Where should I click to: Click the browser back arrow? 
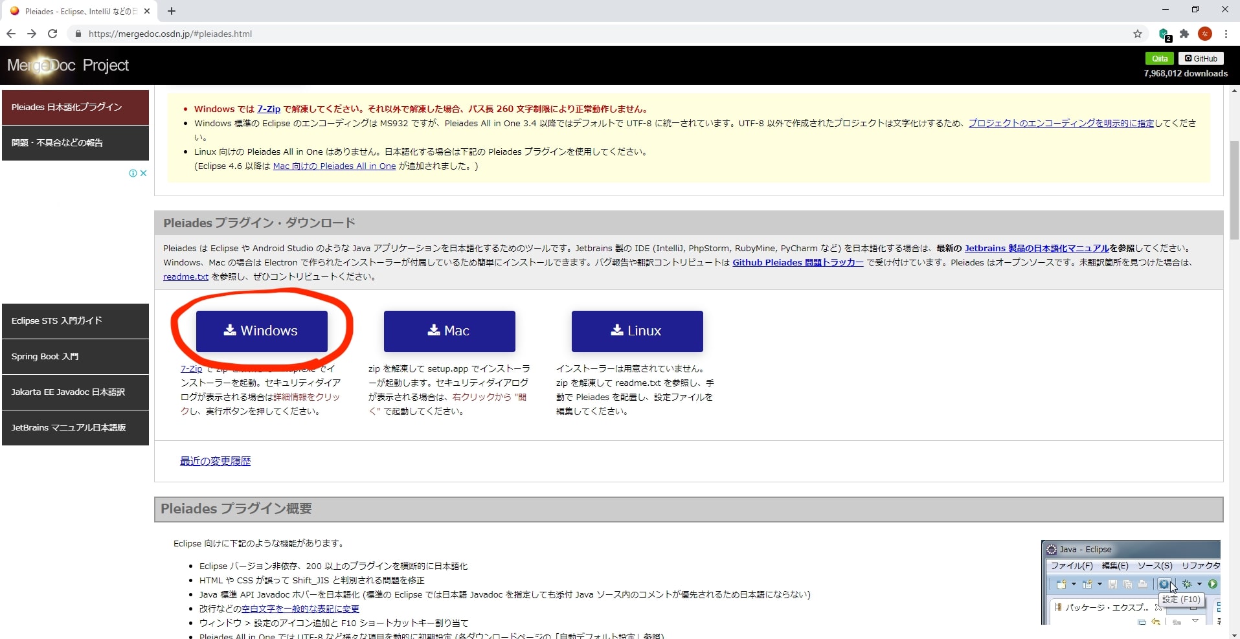coord(11,34)
